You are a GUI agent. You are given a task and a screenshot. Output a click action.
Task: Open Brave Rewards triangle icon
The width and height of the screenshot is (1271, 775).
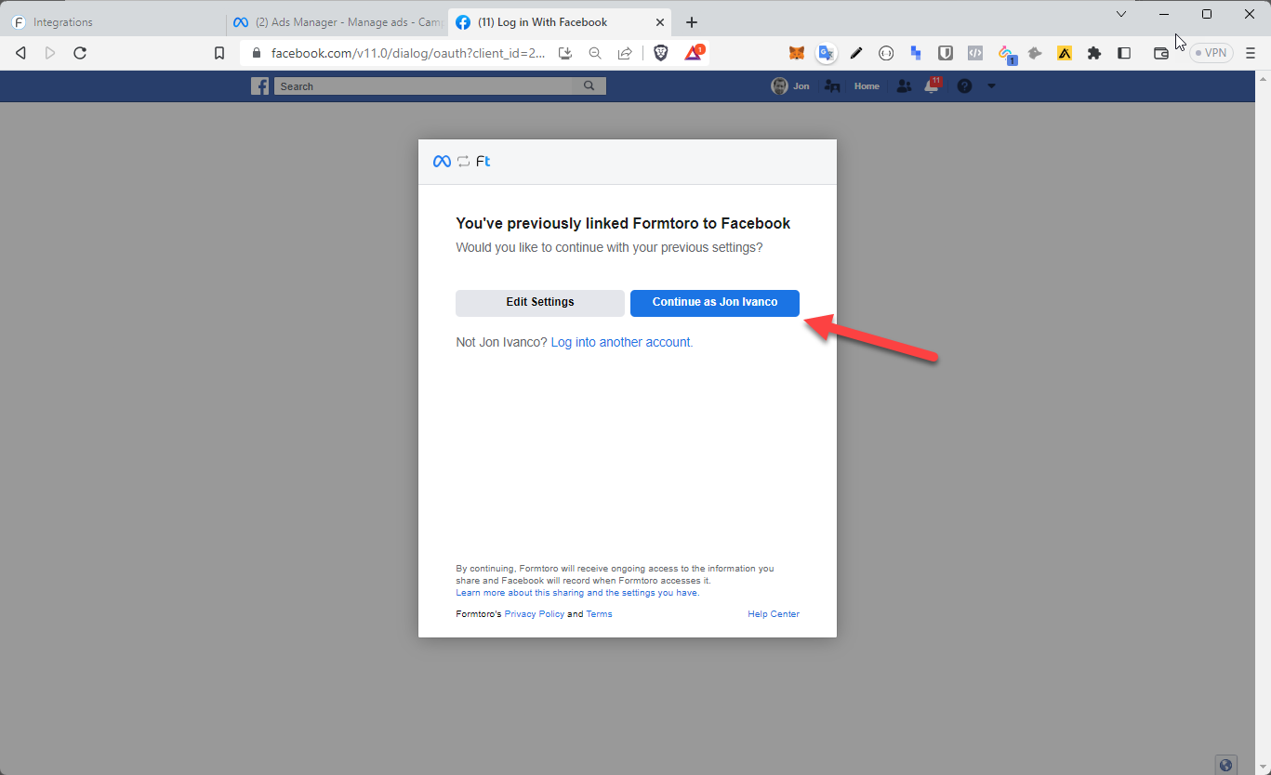coord(694,52)
